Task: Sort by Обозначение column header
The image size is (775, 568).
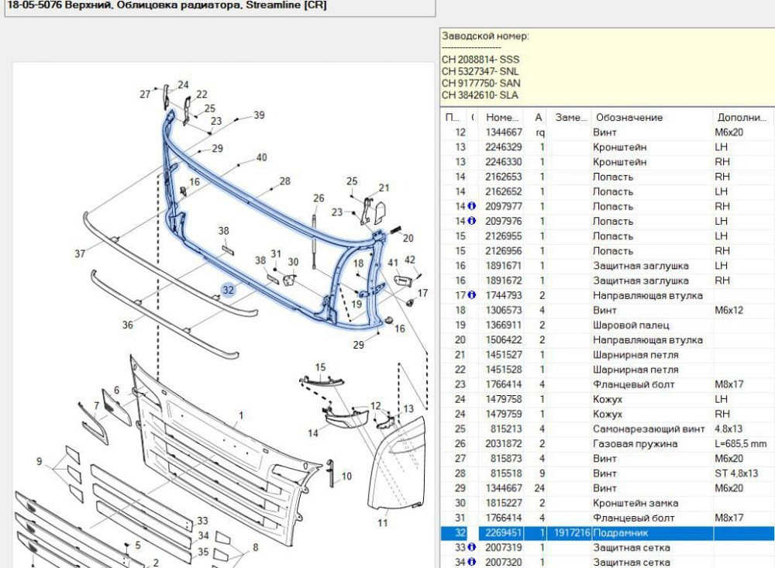Action: [x=628, y=117]
